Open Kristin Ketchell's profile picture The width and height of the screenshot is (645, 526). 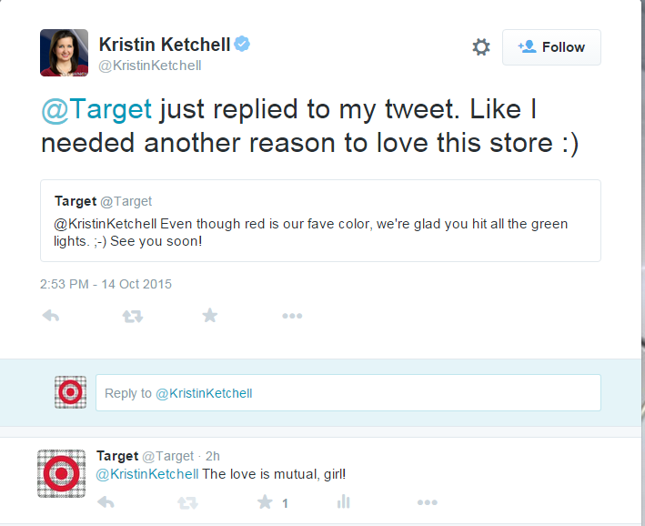click(64, 53)
